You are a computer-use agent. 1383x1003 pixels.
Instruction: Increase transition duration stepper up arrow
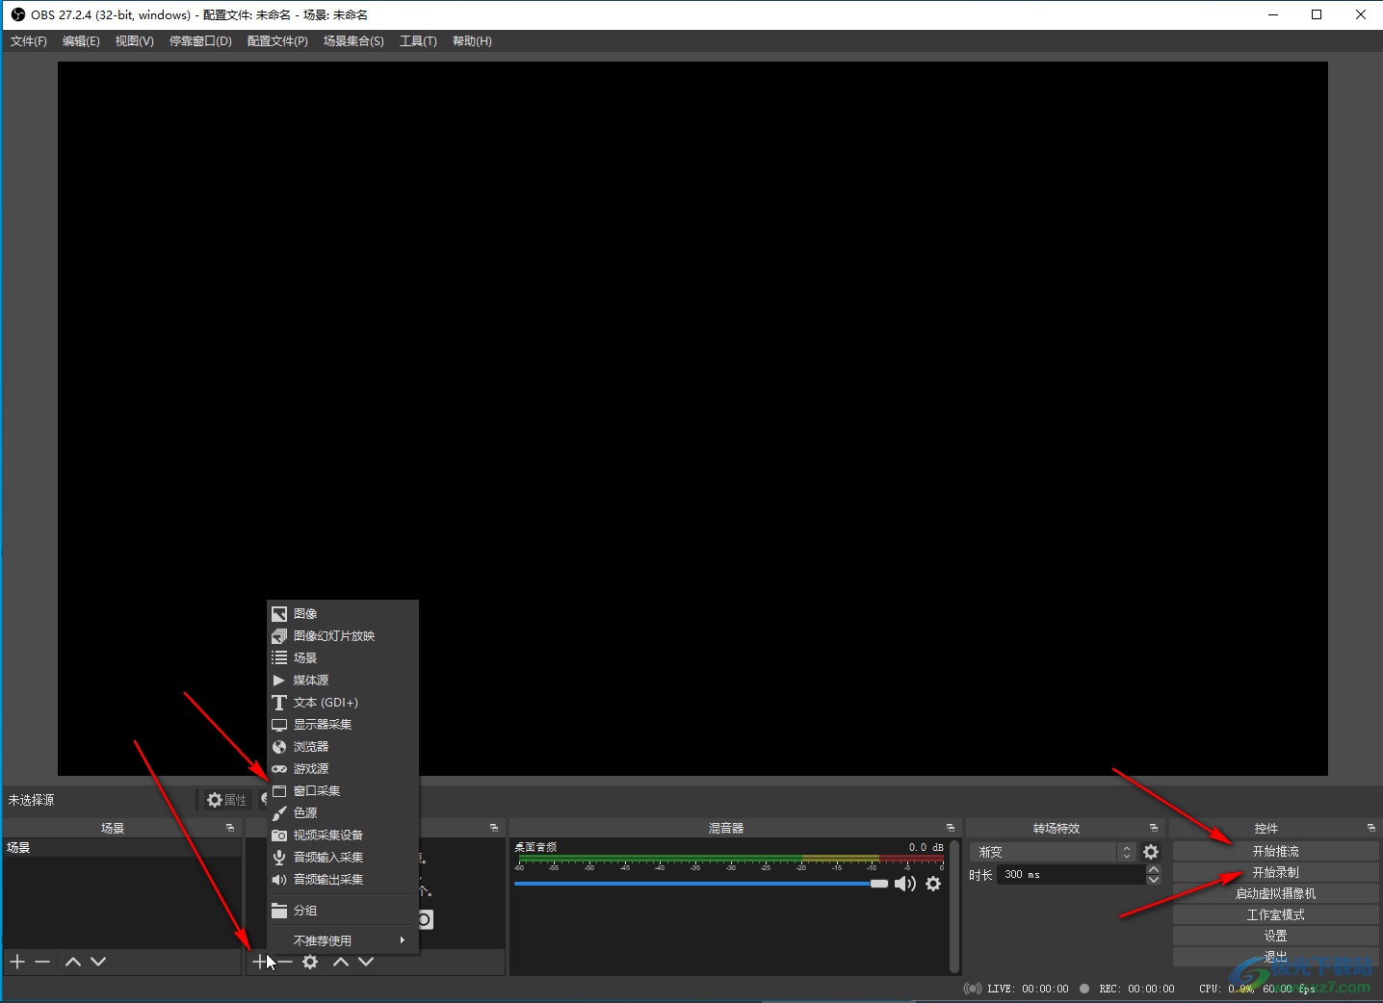(1154, 869)
